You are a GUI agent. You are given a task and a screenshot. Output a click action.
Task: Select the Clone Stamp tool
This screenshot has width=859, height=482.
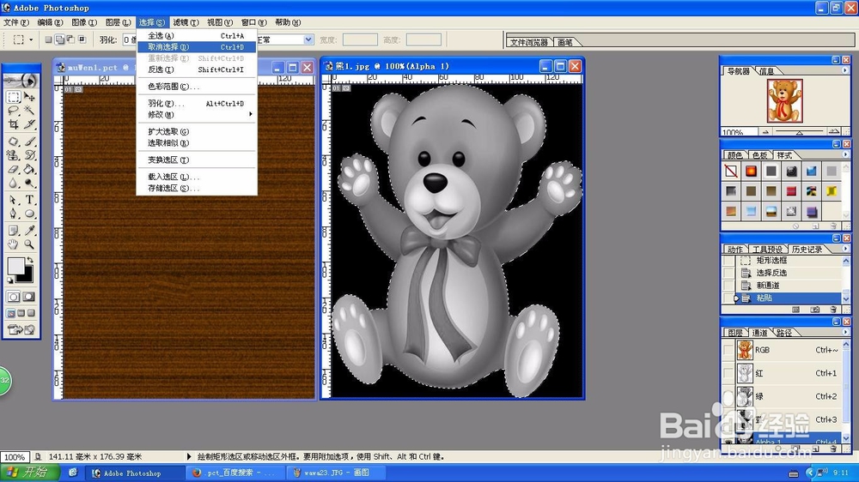pyautogui.click(x=14, y=155)
